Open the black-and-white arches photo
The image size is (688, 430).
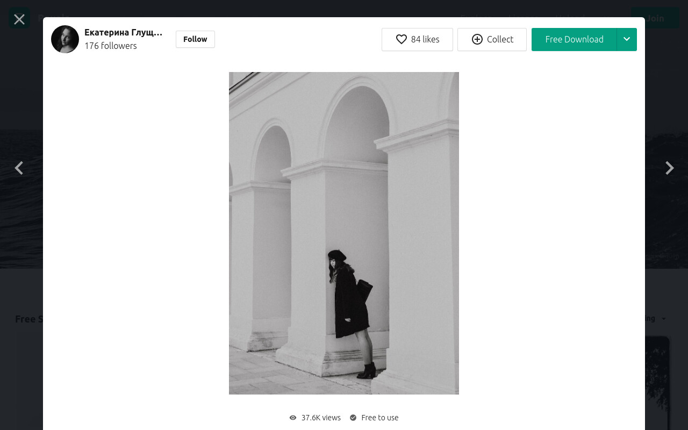pyautogui.click(x=344, y=233)
